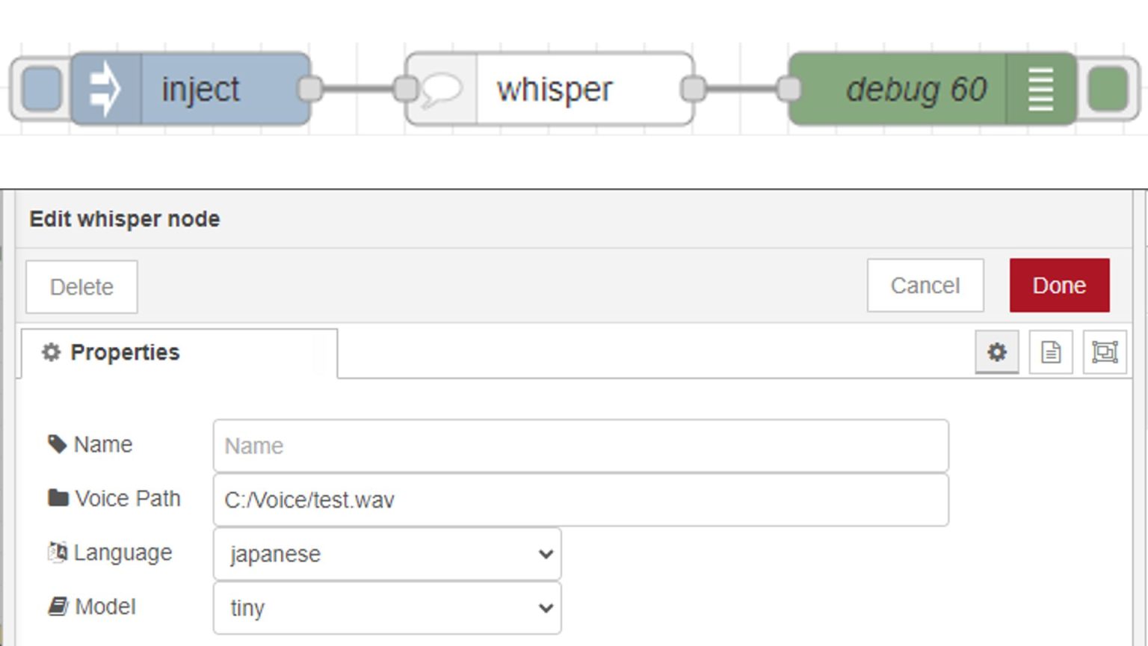Click the inject node arrow icon
1148x646 pixels.
105,89
